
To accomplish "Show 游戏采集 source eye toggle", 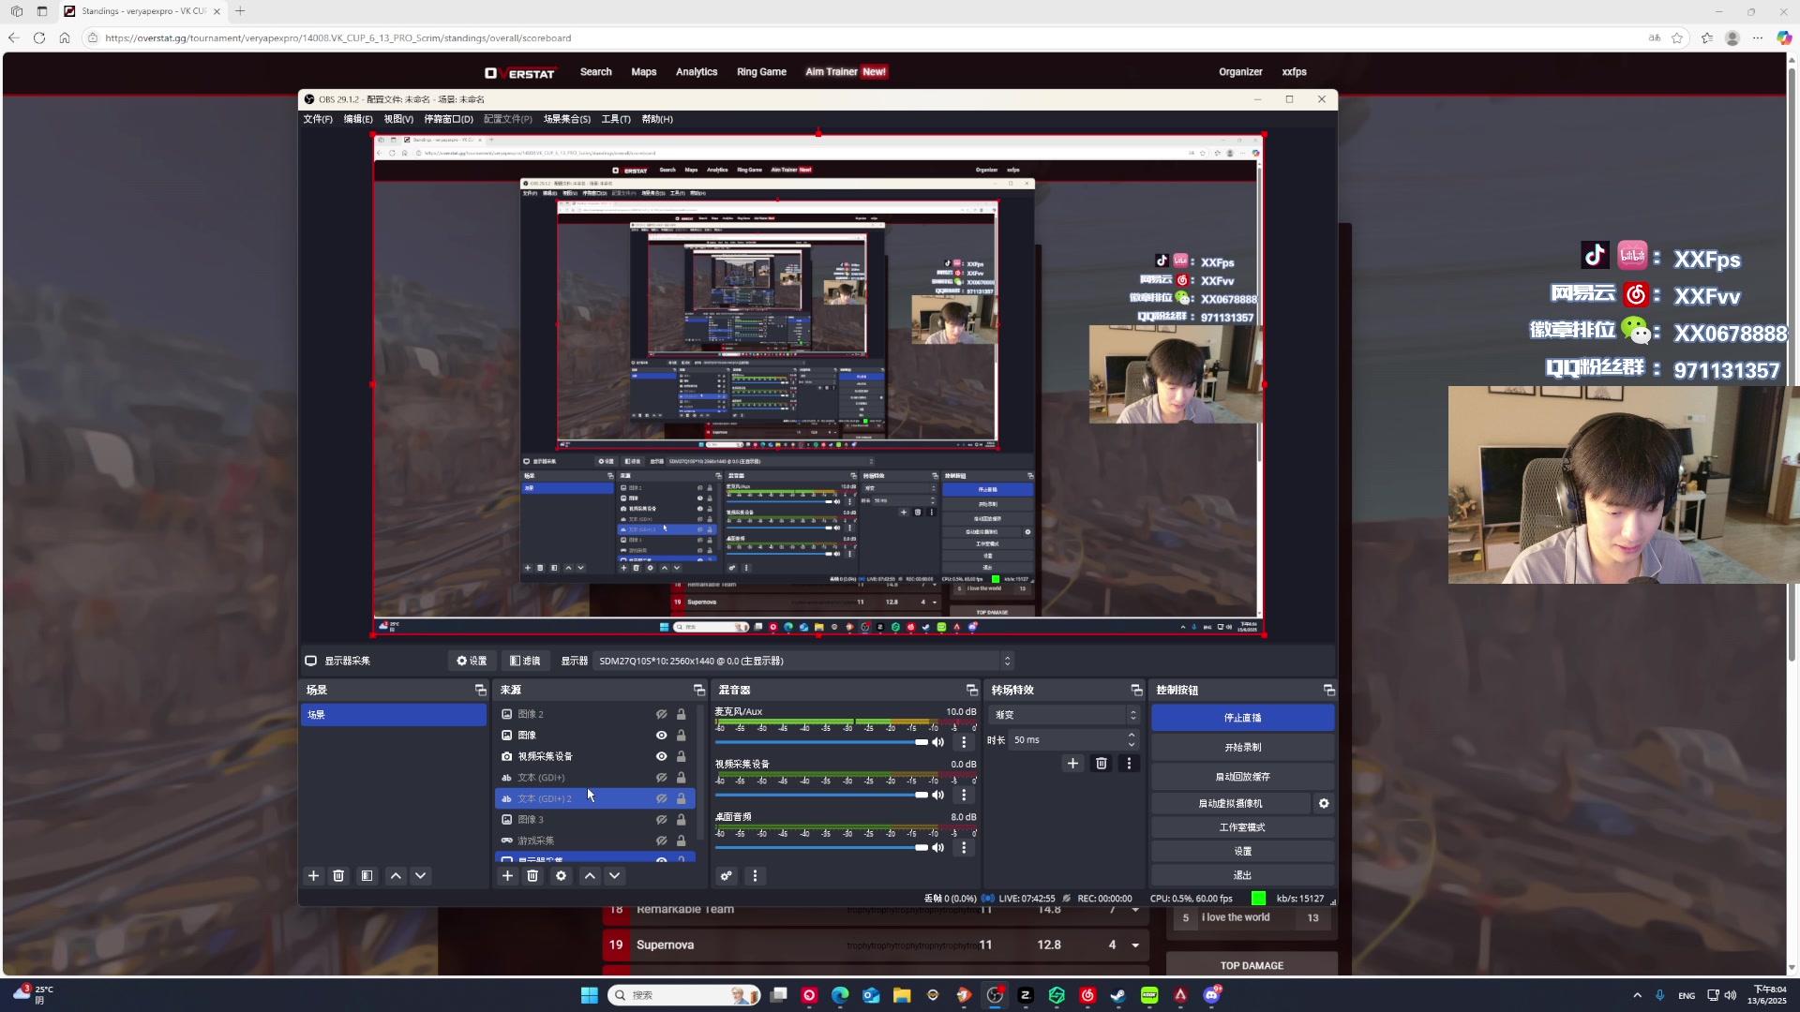I will (661, 841).
